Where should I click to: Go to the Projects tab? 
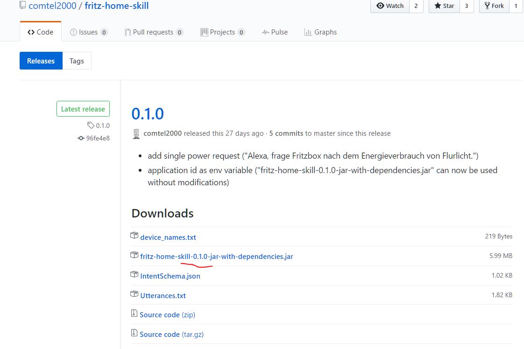pos(222,32)
